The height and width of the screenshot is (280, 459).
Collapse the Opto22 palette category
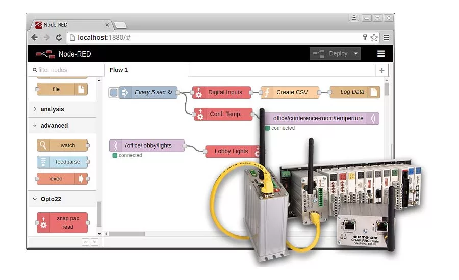(62, 199)
